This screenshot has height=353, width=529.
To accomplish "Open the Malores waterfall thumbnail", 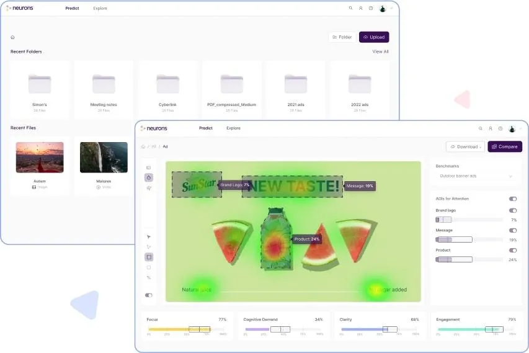I will click(x=104, y=157).
